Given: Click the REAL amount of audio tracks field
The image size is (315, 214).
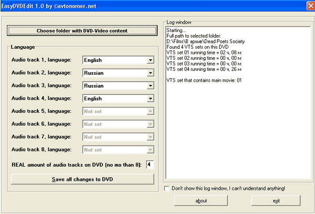Looking at the screenshot, I should point(150,165).
